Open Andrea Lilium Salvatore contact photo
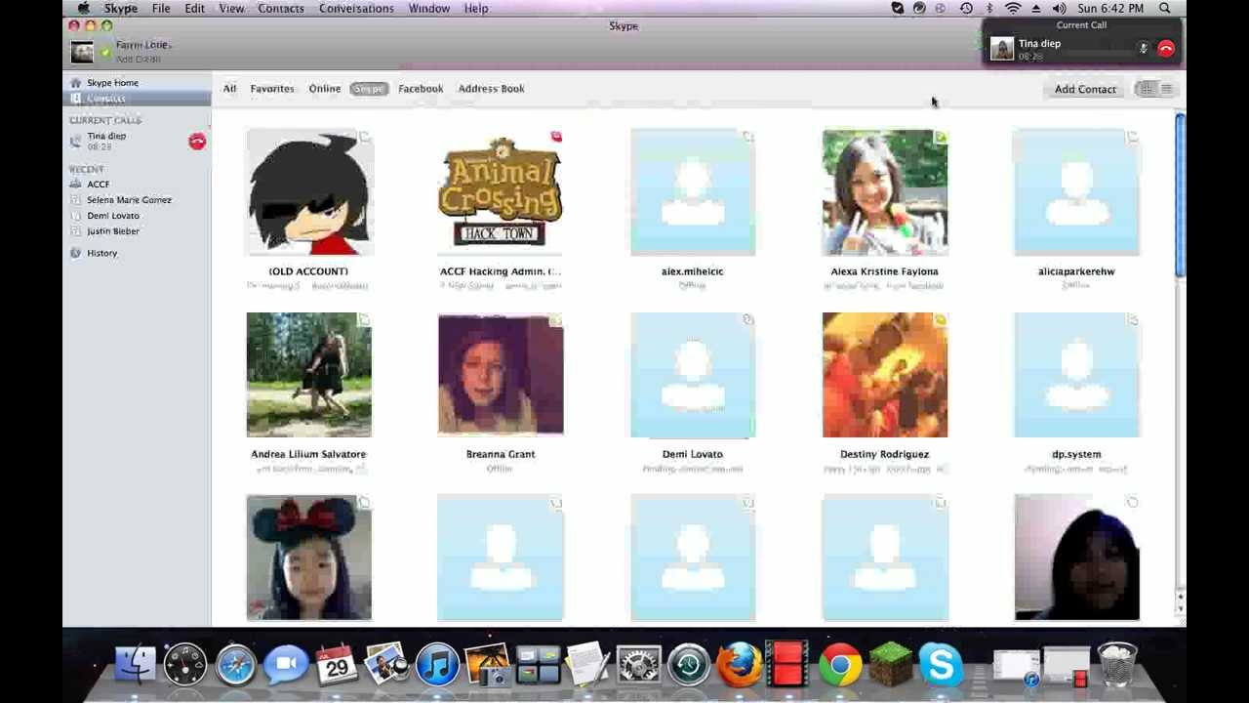Screen dimensions: 1249x703 tap(309, 375)
